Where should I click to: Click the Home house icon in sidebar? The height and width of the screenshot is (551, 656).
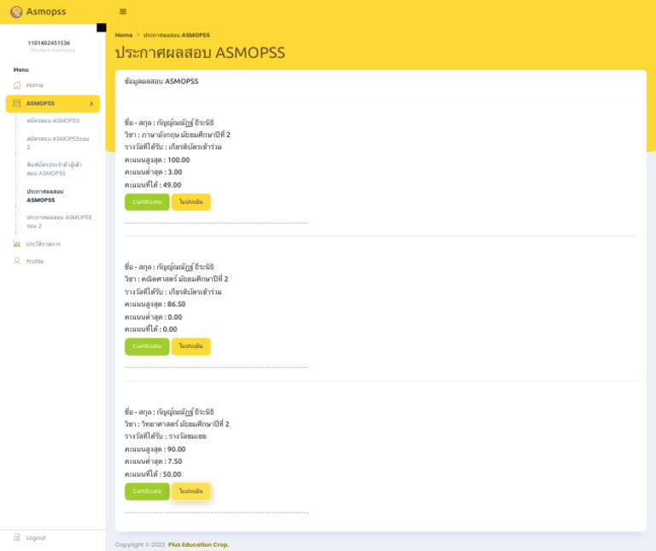coord(17,85)
